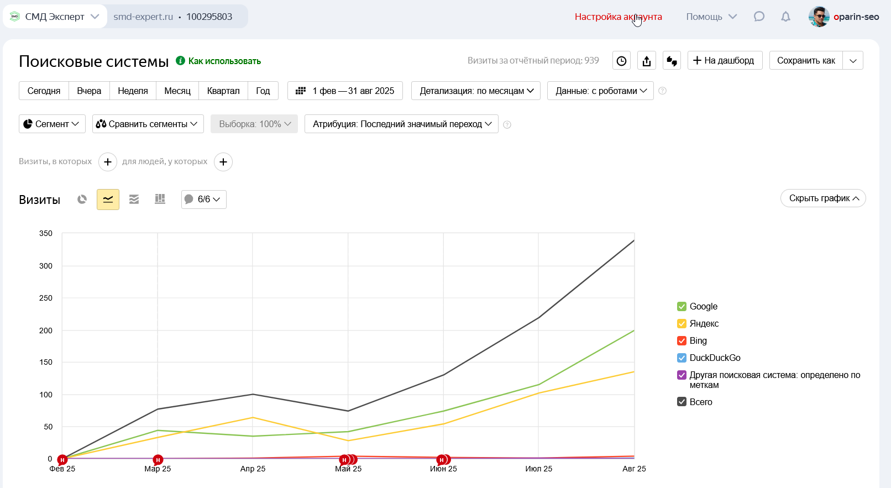
Task: Select the column chart view icon
Action: [x=160, y=200]
